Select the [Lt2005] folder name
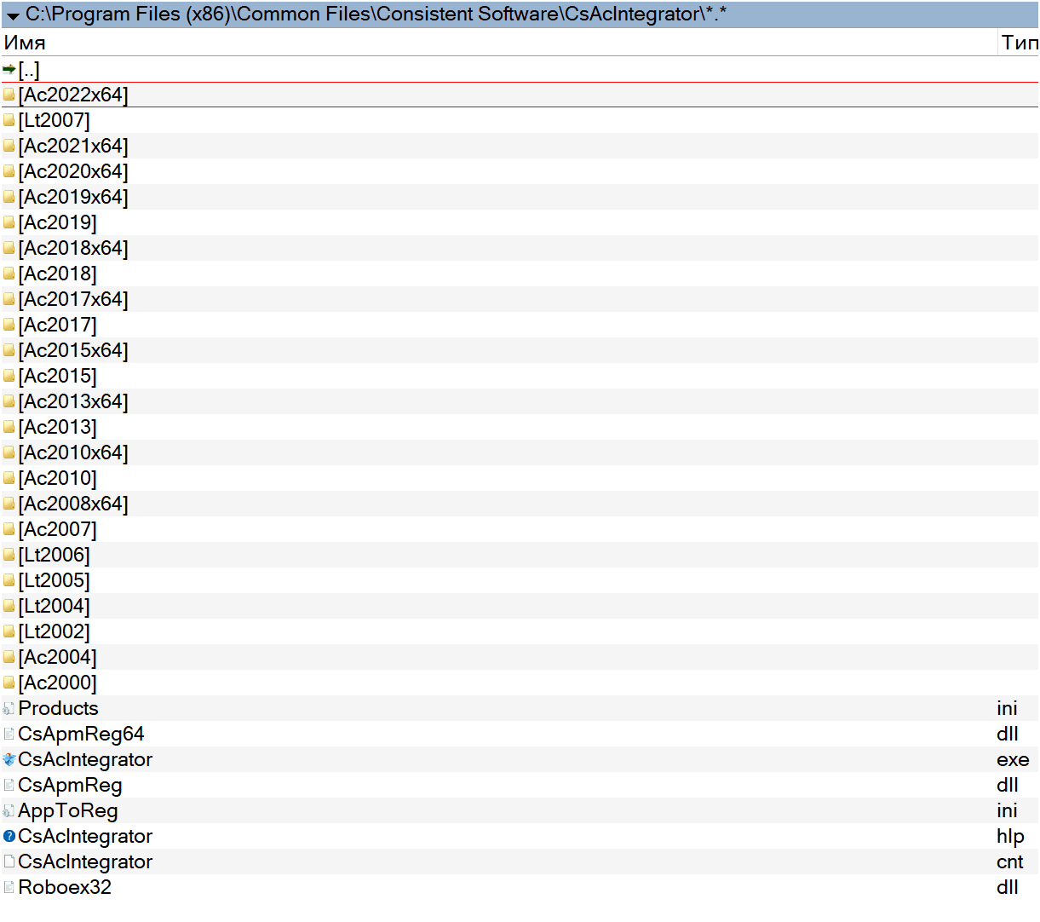Image resolution: width=1040 pixels, height=922 pixels. (55, 580)
